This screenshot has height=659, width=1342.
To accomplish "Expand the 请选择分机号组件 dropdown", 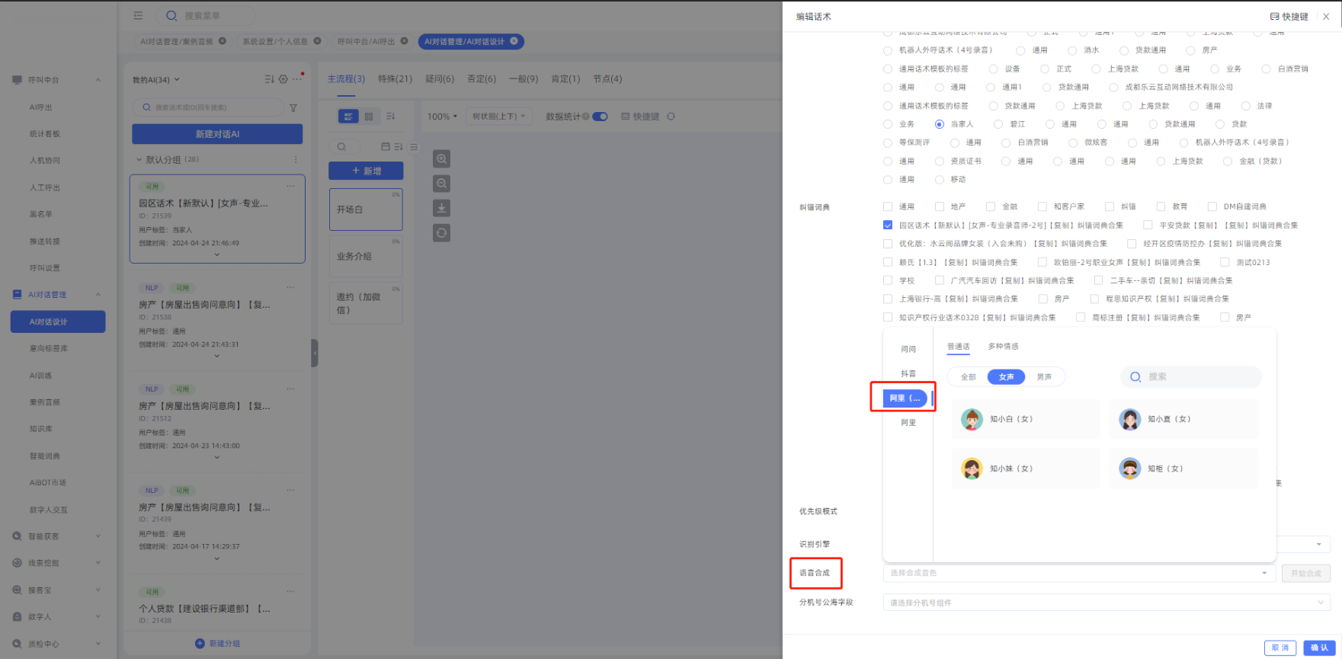I will pos(1106,603).
